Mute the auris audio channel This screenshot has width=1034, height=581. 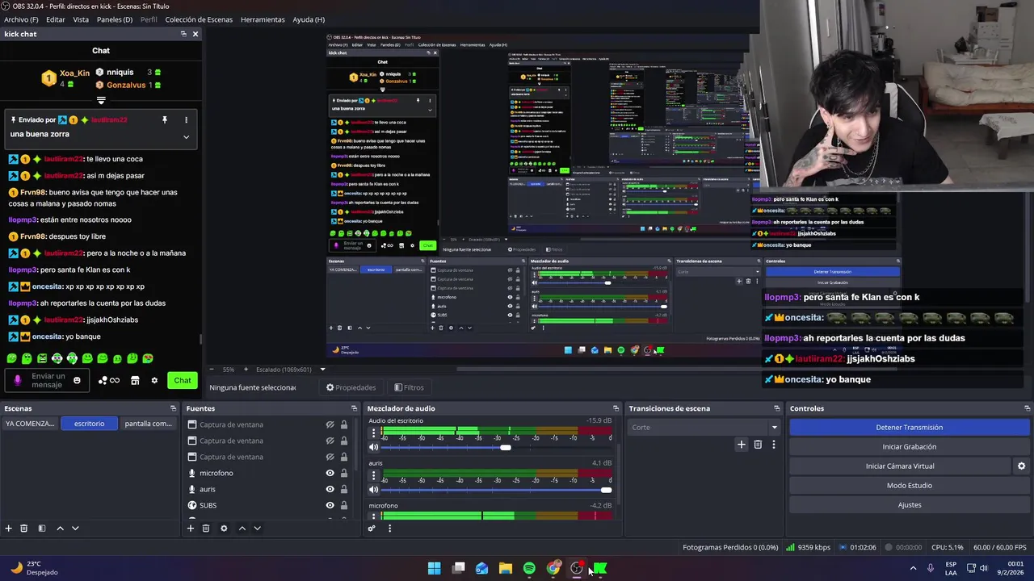373,489
